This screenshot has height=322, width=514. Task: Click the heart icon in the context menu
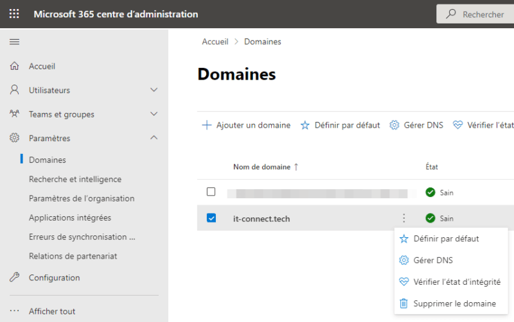[x=404, y=282]
